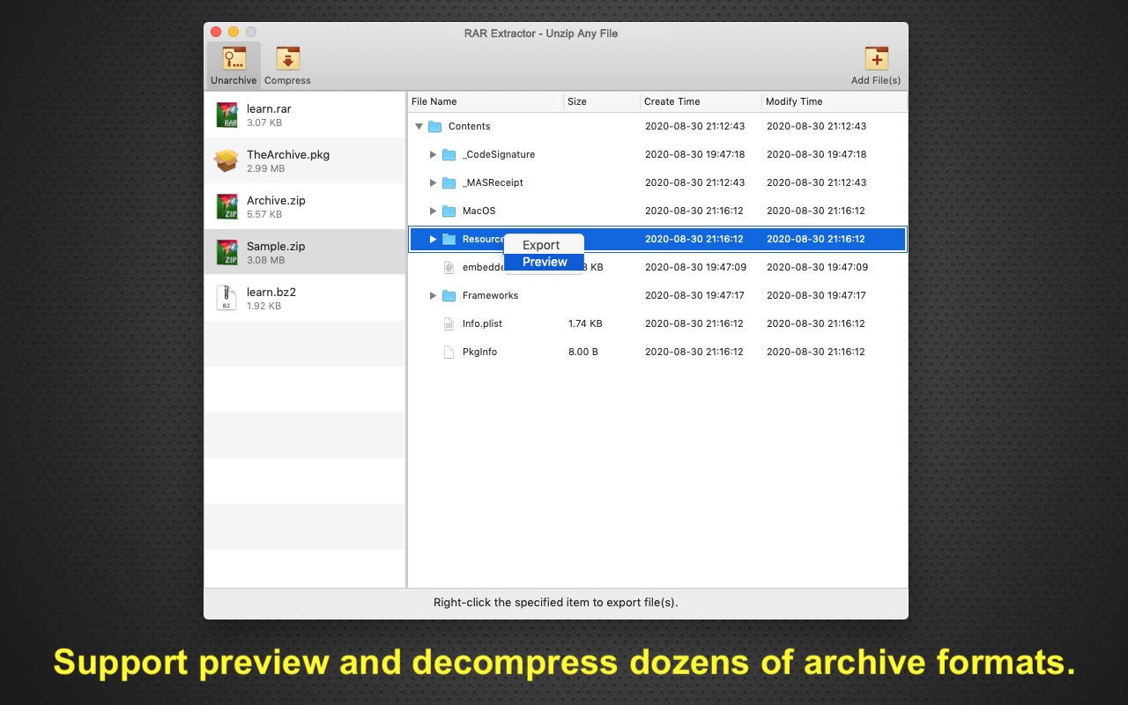Select TheArchive.pkg package icon
Screen dimensions: 1128x705
[x=226, y=160]
